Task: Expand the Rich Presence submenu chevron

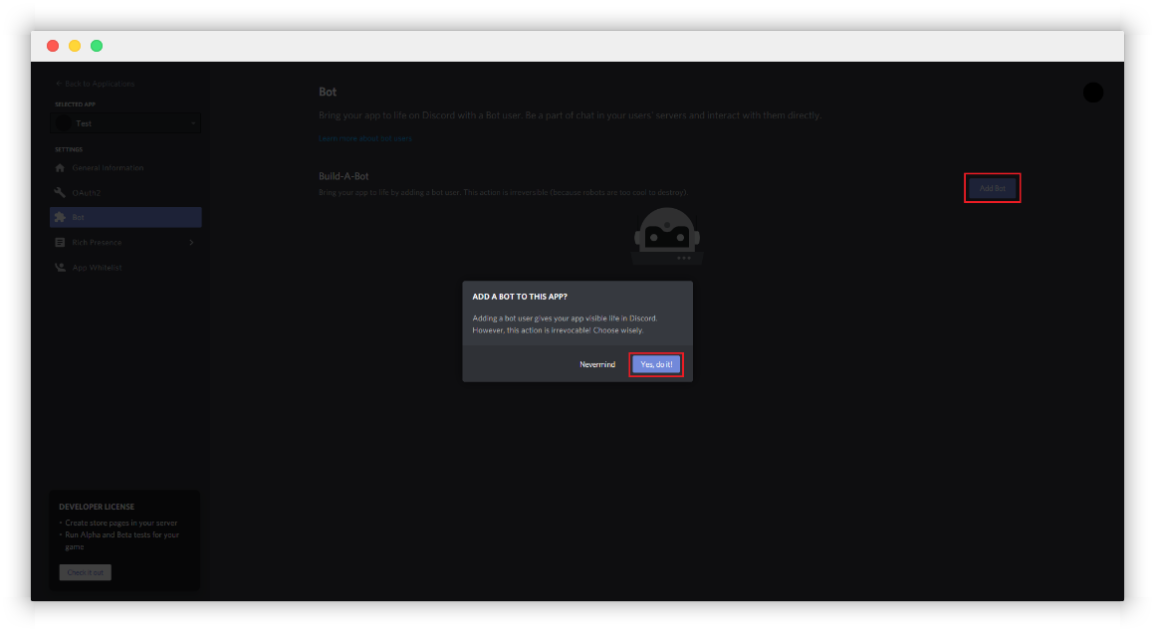Action: 191,242
